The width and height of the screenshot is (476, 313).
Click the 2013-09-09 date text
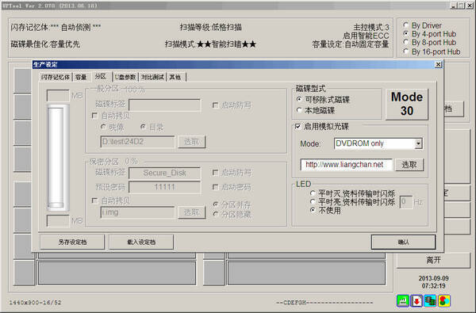tap(433, 278)
